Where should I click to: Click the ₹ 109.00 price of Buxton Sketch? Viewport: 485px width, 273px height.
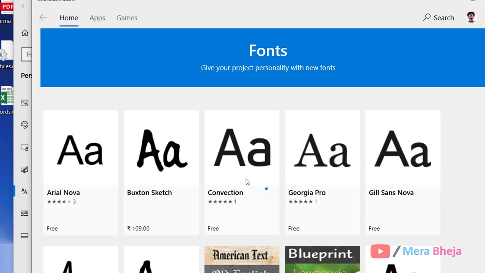pos(138,229)
